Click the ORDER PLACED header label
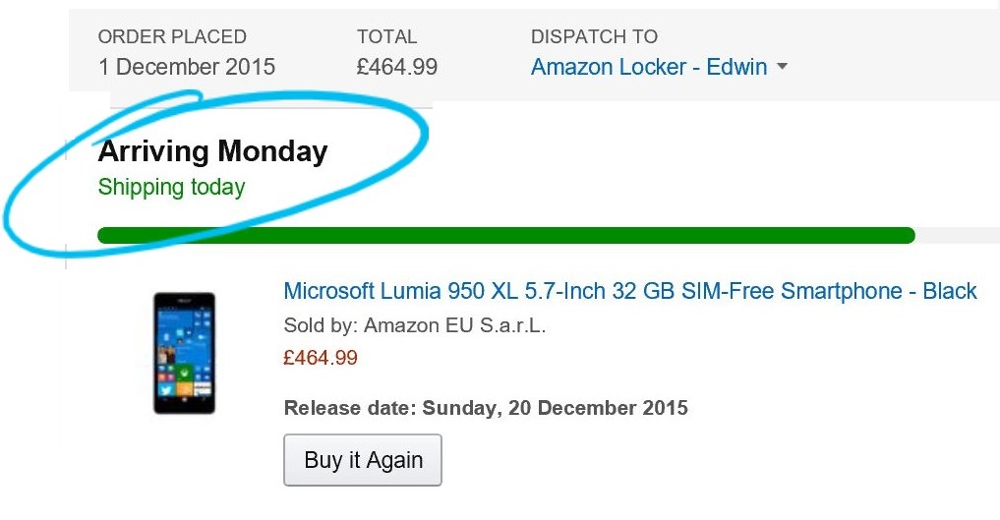1000x520 pixels. 172,37
